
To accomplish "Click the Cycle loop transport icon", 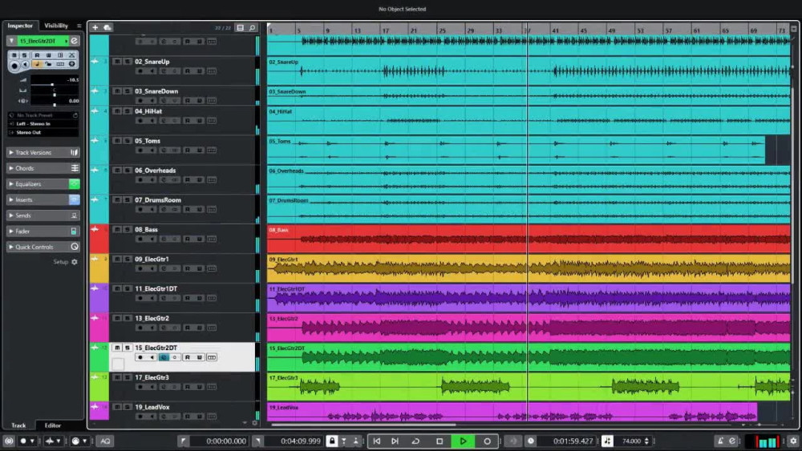I will click(415, 441).
